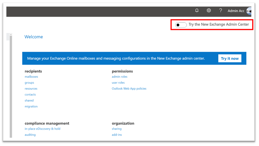This screenshot has width=259, height=146.
Task: Click the Admin Acc account name
Action: (x=236, y=11)
